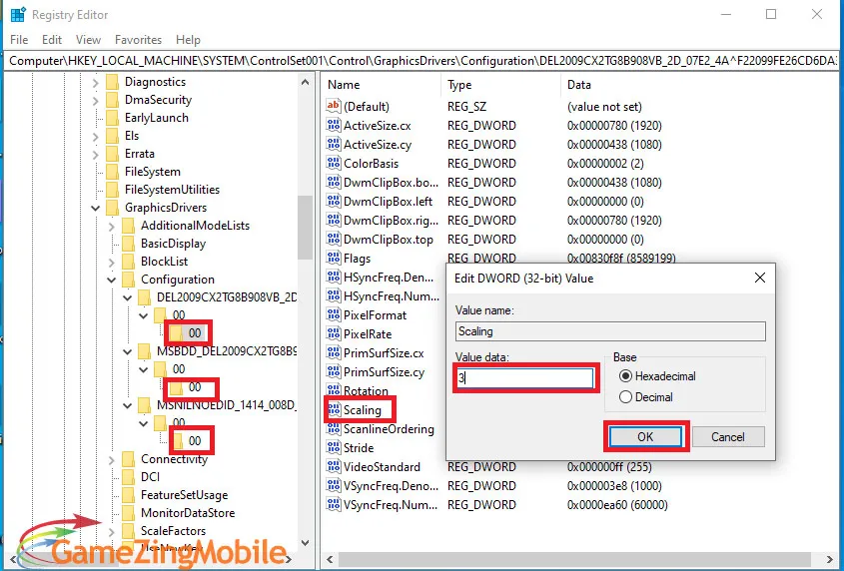Open the Favorites menu

tap(138, 40)
